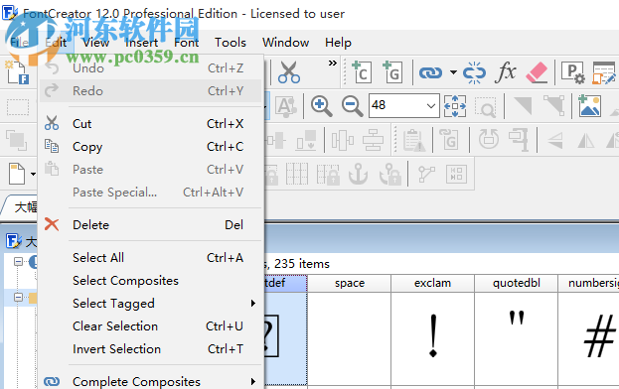The height and width of the screenshot is (389, 619).
Task: Open the Help menu
Action: point(339,42)
